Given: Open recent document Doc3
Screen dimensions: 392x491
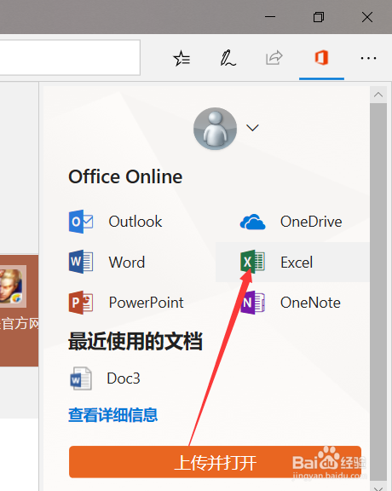Looking at the screenshot, I should pos(124,378).
